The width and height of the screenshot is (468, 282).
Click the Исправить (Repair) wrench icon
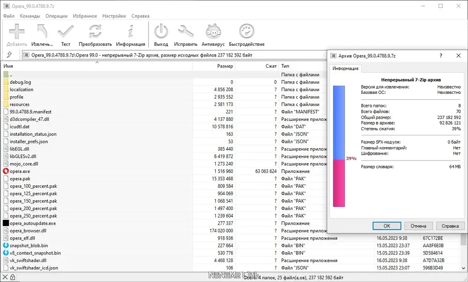click(186, 31)
